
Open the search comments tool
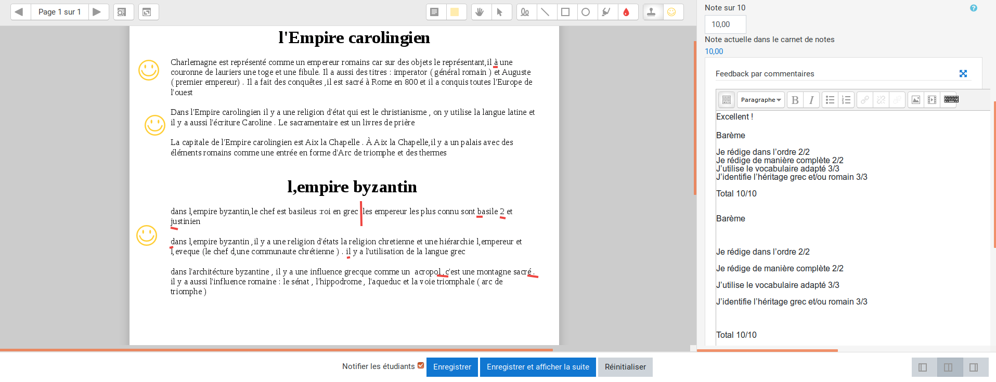coord(123,12)
